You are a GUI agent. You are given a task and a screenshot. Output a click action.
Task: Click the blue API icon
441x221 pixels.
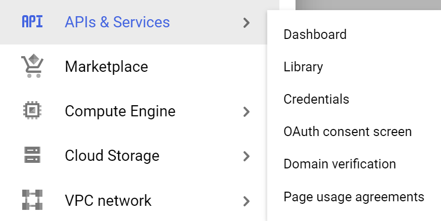pyautogui.click(x=32, y=22)
